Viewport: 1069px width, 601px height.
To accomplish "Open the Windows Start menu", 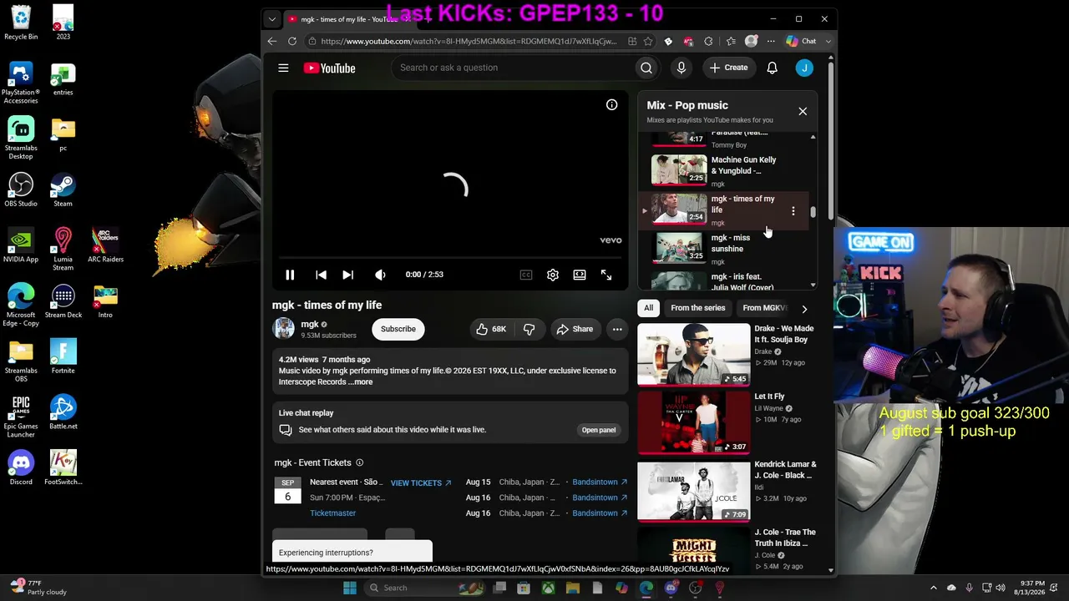I will pos(350,588).
